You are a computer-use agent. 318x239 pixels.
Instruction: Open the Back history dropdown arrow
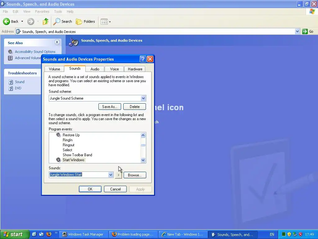22,21
